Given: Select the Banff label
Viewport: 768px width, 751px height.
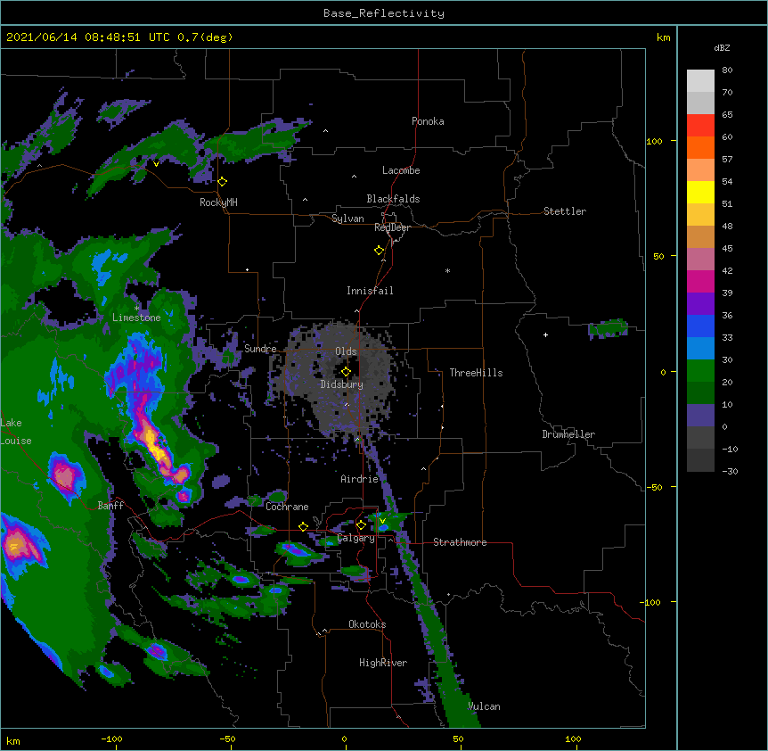Looking at the screenshot, I should [x=110, y=506].
